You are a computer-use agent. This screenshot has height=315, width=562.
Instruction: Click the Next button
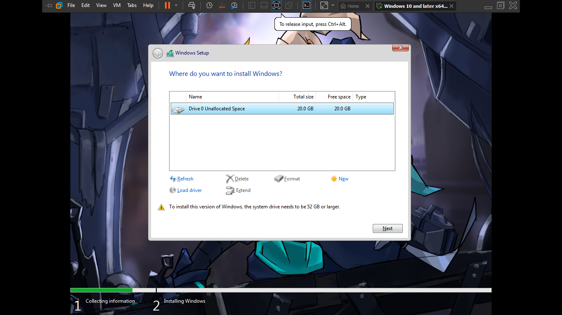388,228
